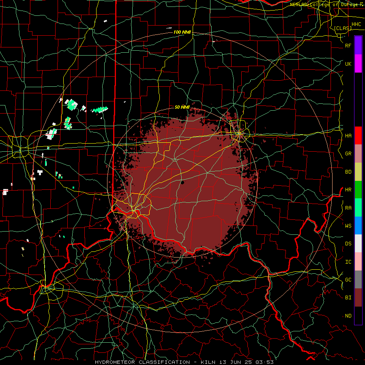
Task: Click the GC legend label
Action: (x=348, y=280)
